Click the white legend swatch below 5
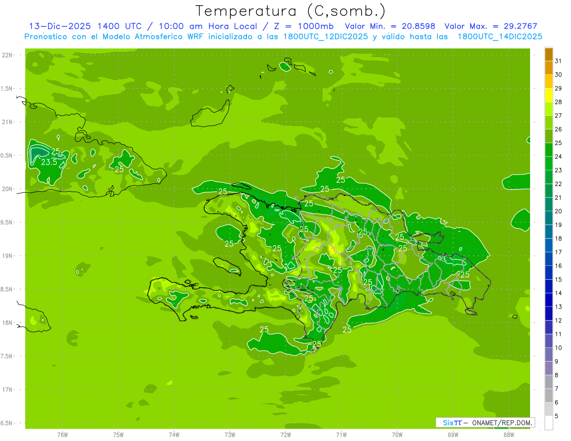571x441 pixels. point(549,423)
